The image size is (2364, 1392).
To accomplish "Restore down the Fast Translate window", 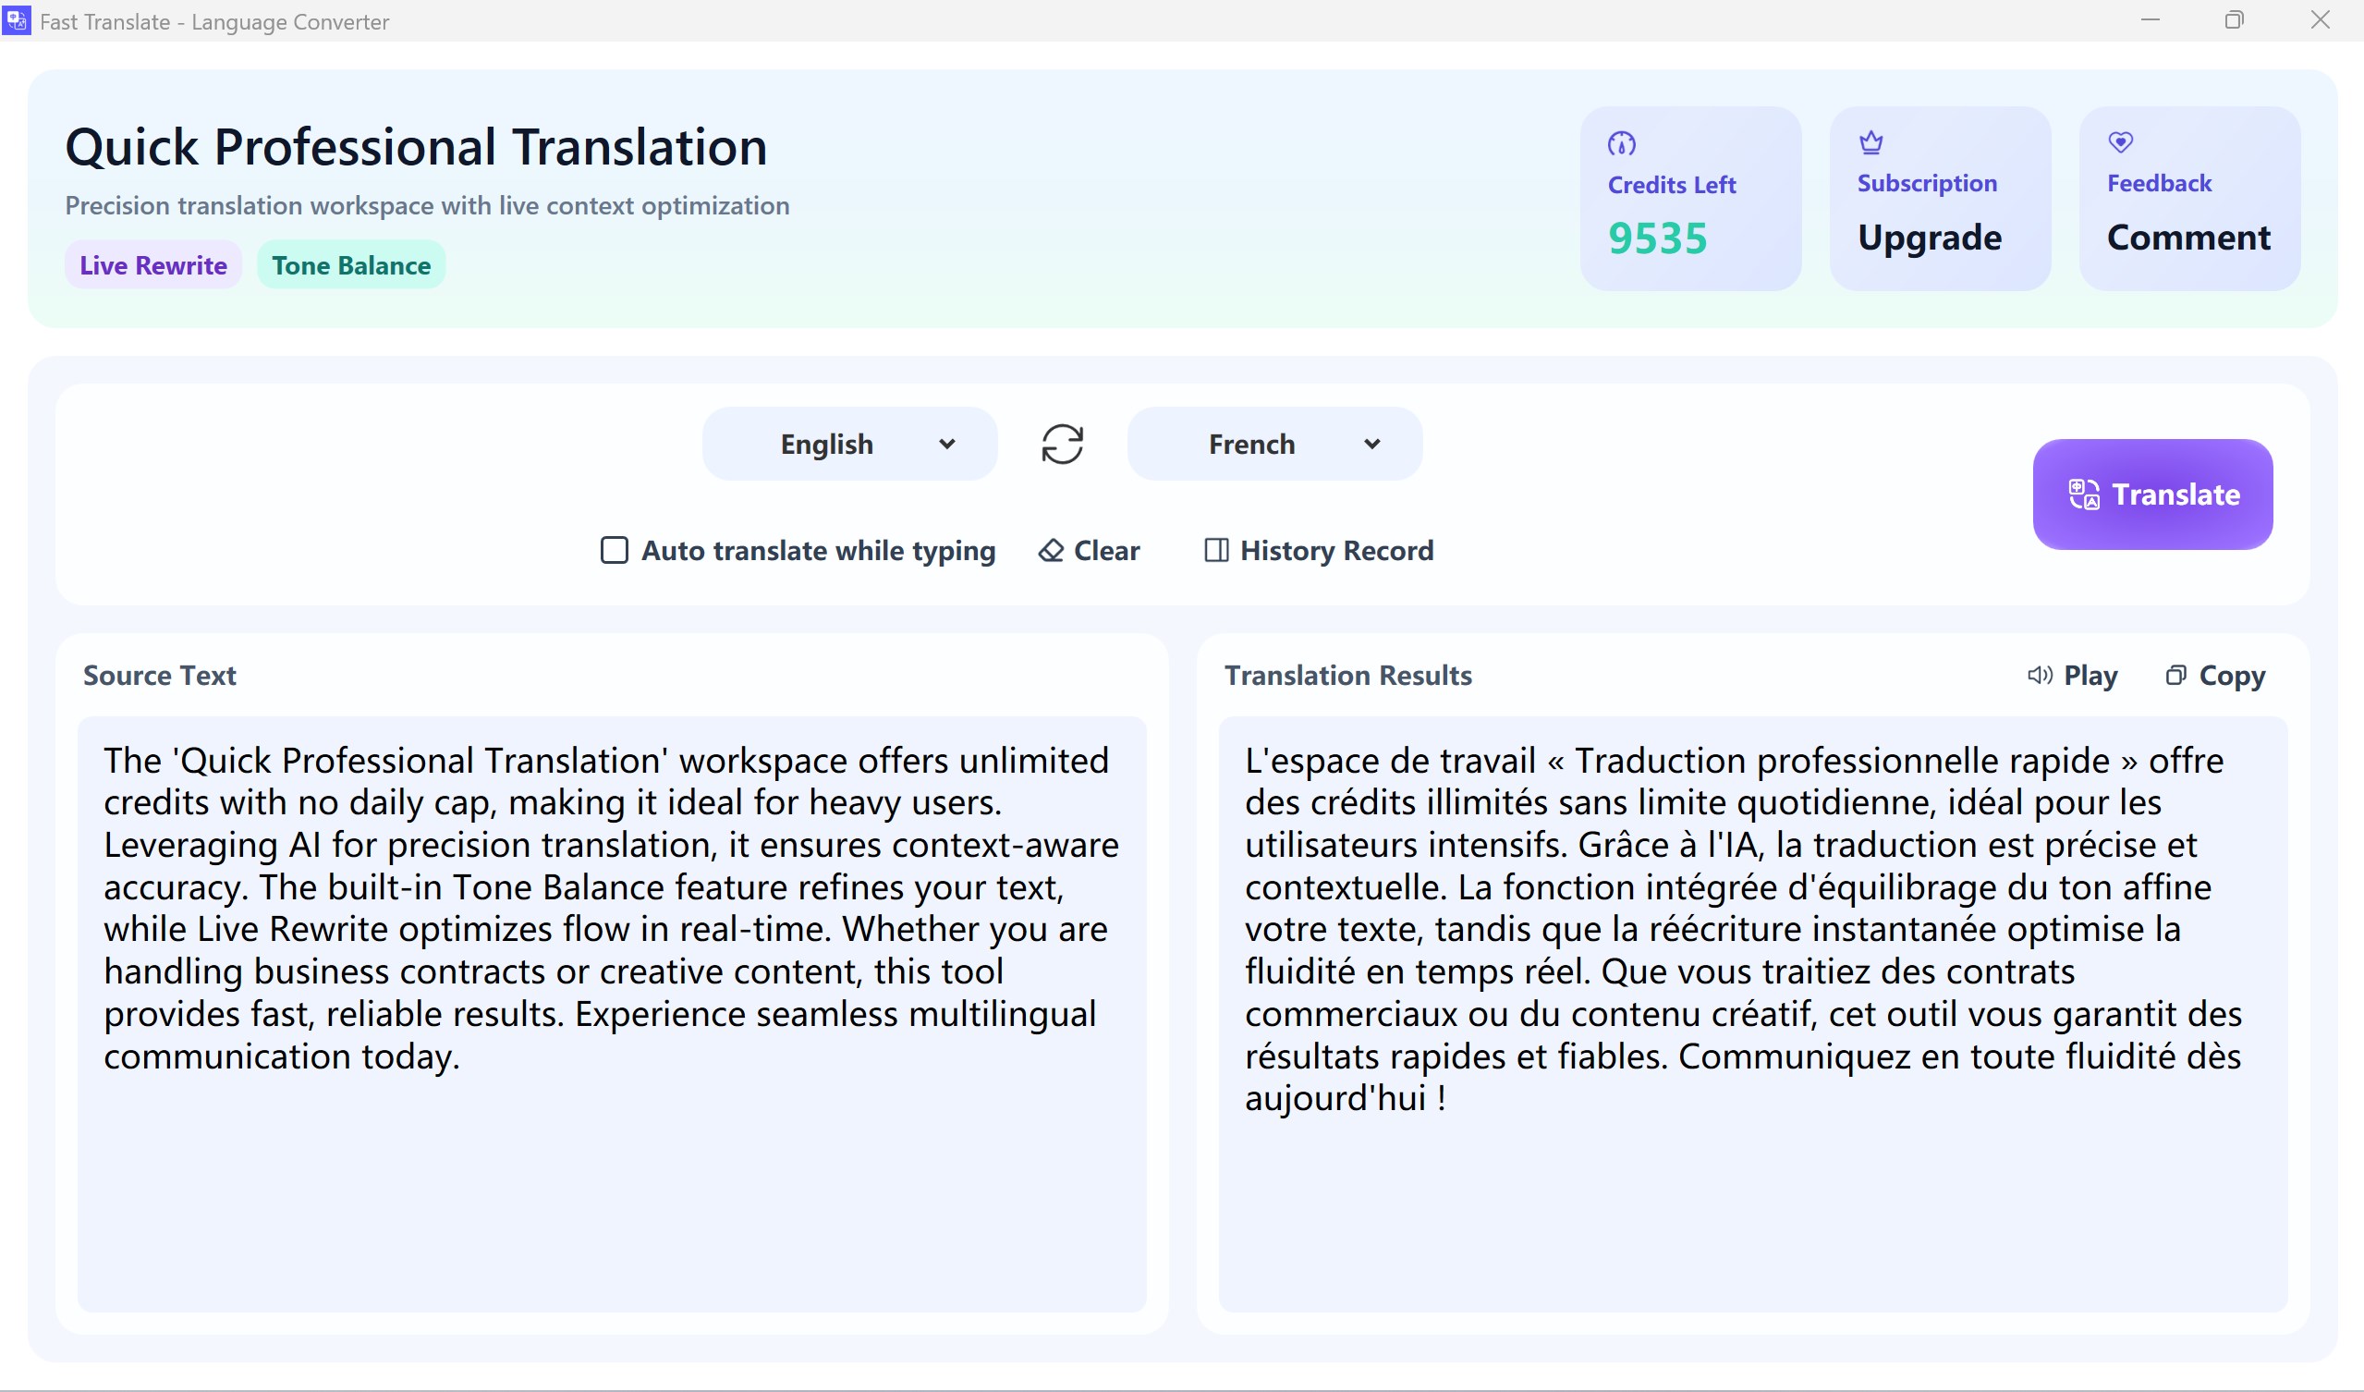I will tap(2234, 19).
